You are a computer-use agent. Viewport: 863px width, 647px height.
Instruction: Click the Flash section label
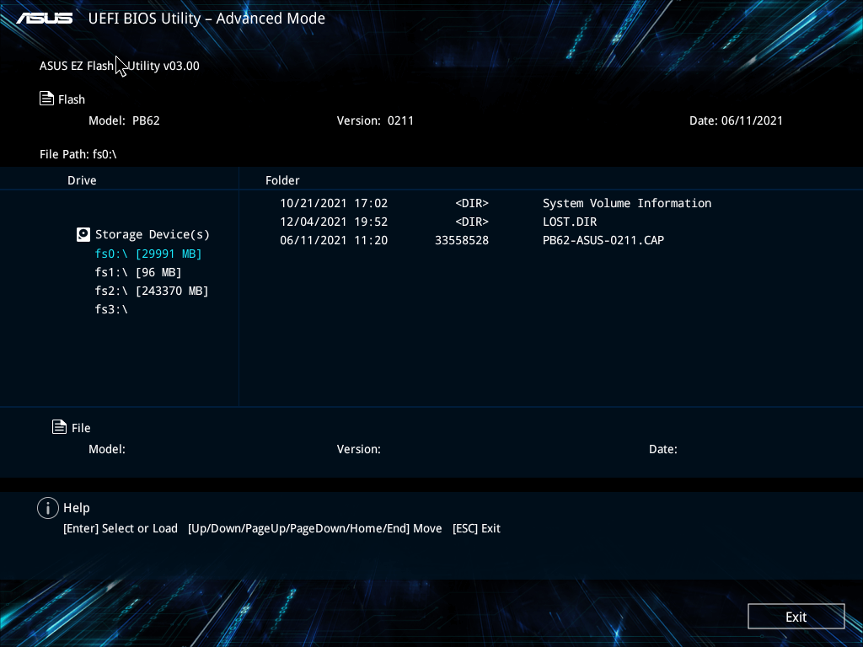(72, 99)
